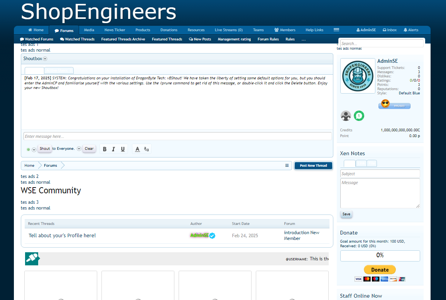Click the Xen Notes Subject field
The image size is (446, 300).
(x=380, y=174)
